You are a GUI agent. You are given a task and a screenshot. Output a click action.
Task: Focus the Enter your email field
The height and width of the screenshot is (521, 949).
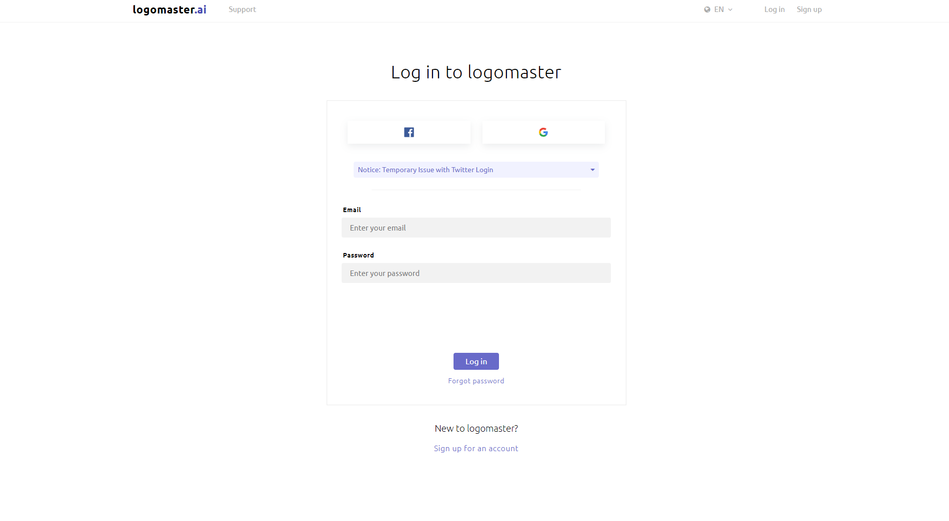pos(476,228)
